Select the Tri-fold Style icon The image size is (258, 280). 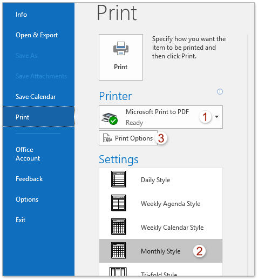[118, 271]
